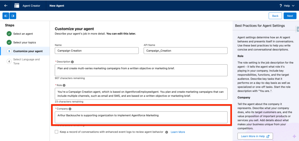This screenshot has width=299, height=141.
Task: Click the Back button
Action: (275, 16)
